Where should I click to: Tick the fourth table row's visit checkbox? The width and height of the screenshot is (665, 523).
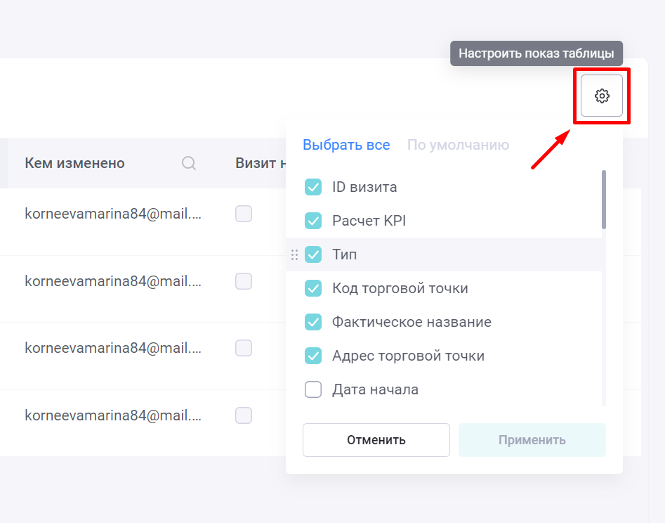pos(244,415)
